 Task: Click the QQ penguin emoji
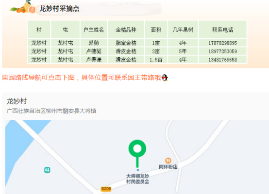click(165, 78)
